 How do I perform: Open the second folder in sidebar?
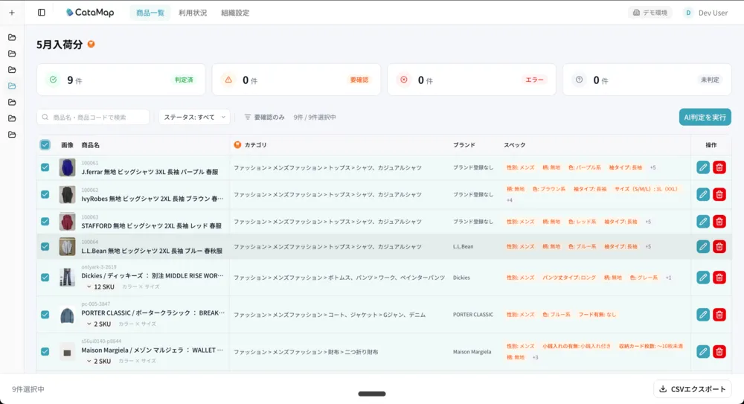(12, 53)
